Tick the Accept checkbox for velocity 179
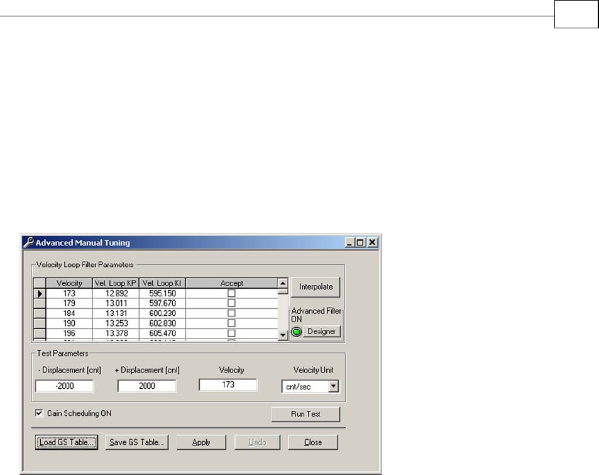Screen dimensions: 599x475 point(231,303)
